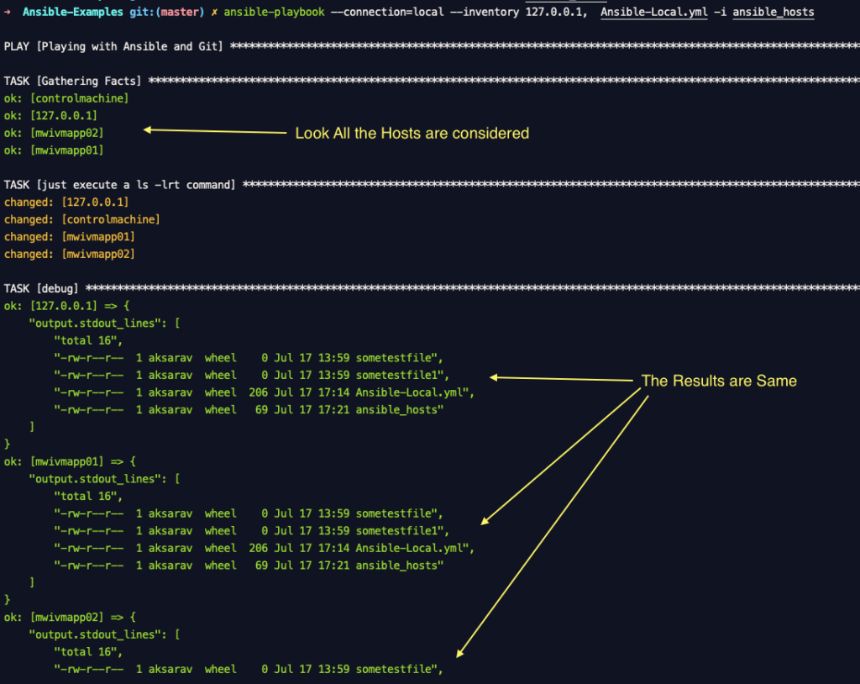Click the Look All the Hosts annotation text

click(x=412, y=133)
